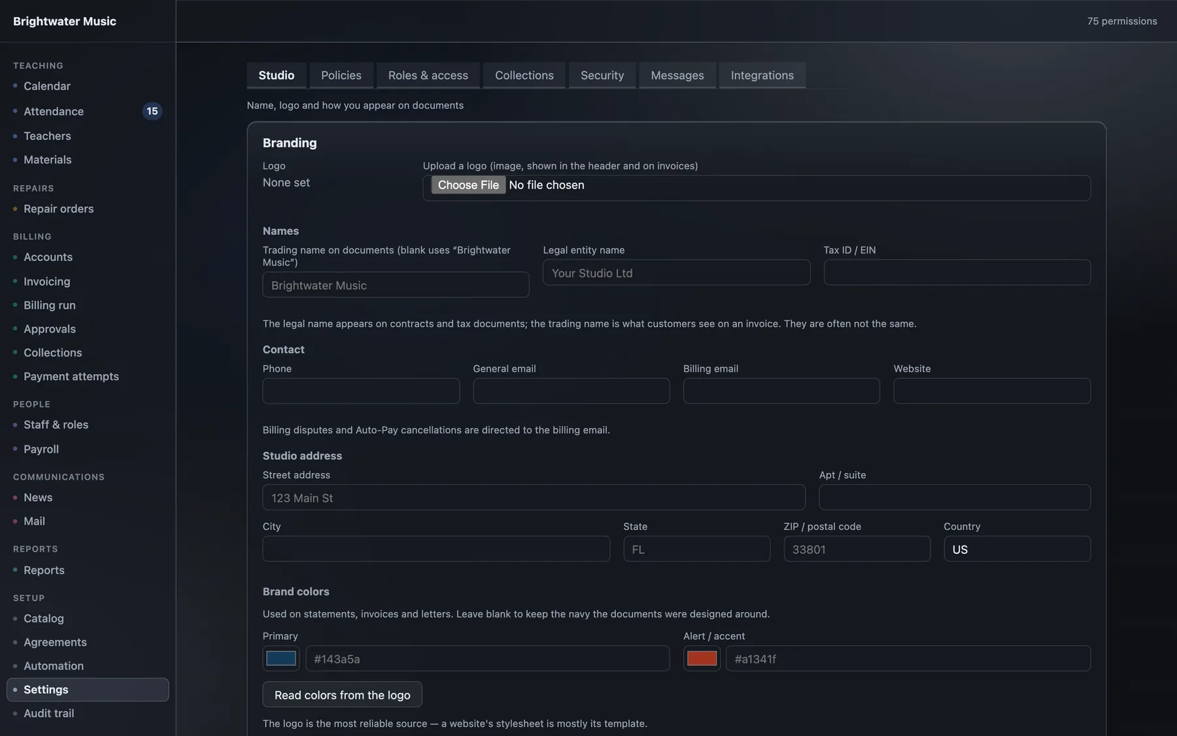Click the State field
1177x736 pixels.
[x=697, y=550]
